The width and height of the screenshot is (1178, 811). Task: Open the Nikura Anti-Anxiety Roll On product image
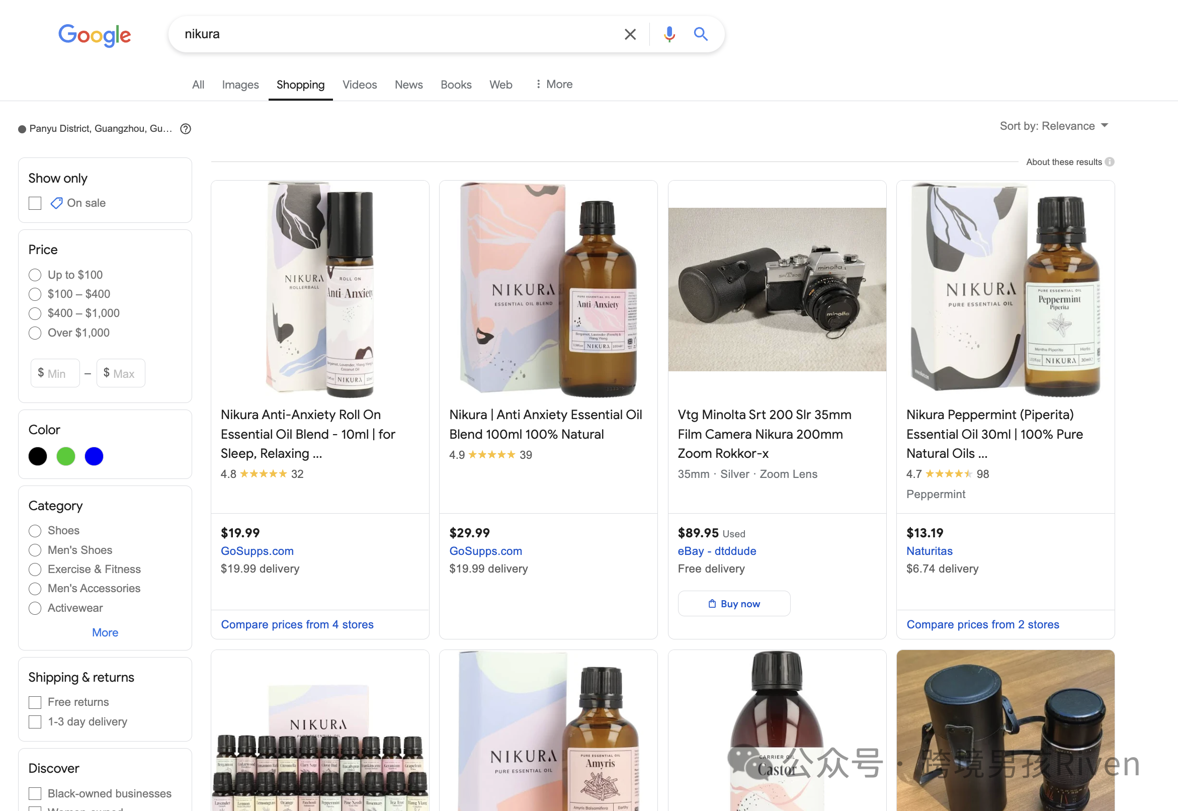click(x=320, y=290)
